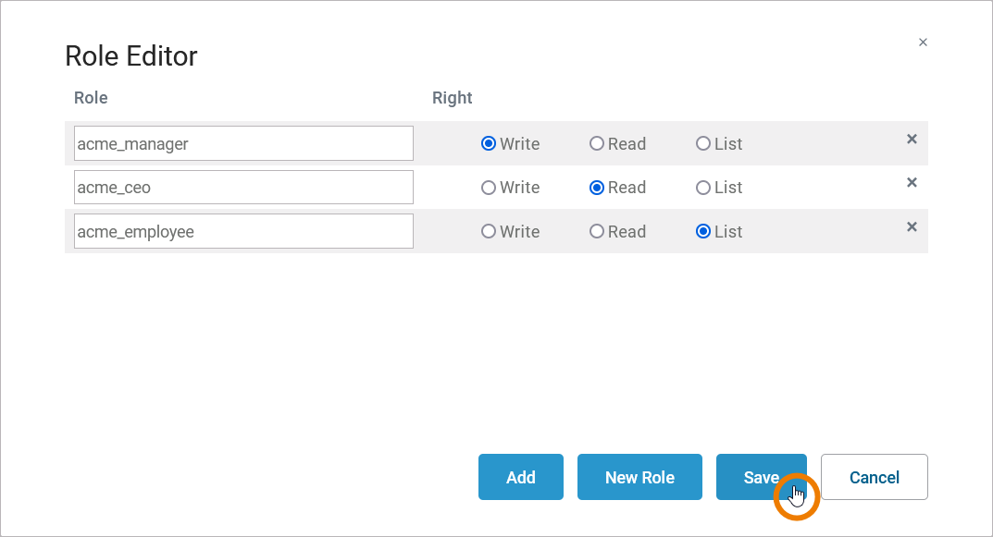This screenshot has height=537, width=993.
Task: Remove the acme_ceo role row
Action: (912, 183)
